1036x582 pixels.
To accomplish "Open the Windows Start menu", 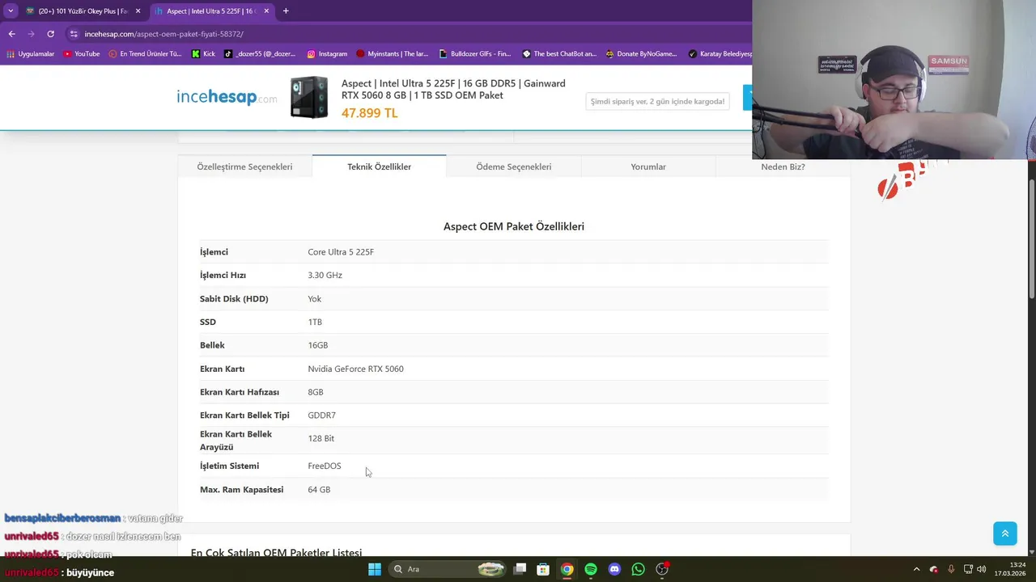I will tap(374, 569).
